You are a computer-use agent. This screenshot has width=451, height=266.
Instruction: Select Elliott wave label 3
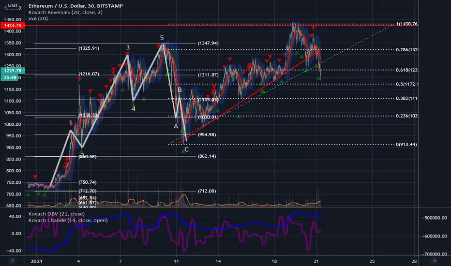[x=128, y=47]
